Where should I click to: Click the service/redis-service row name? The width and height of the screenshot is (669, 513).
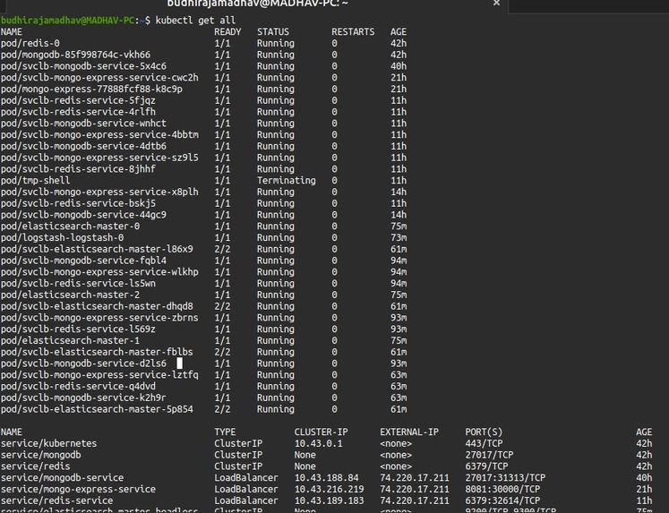click(x=57, y=500)
